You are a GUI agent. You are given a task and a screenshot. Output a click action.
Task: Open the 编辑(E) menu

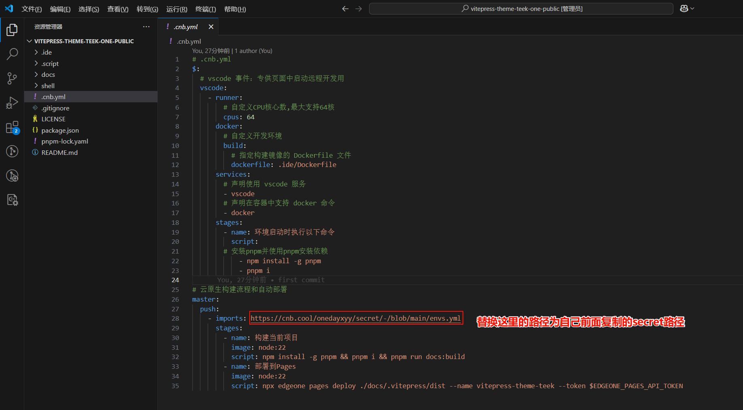coord(60,9)
